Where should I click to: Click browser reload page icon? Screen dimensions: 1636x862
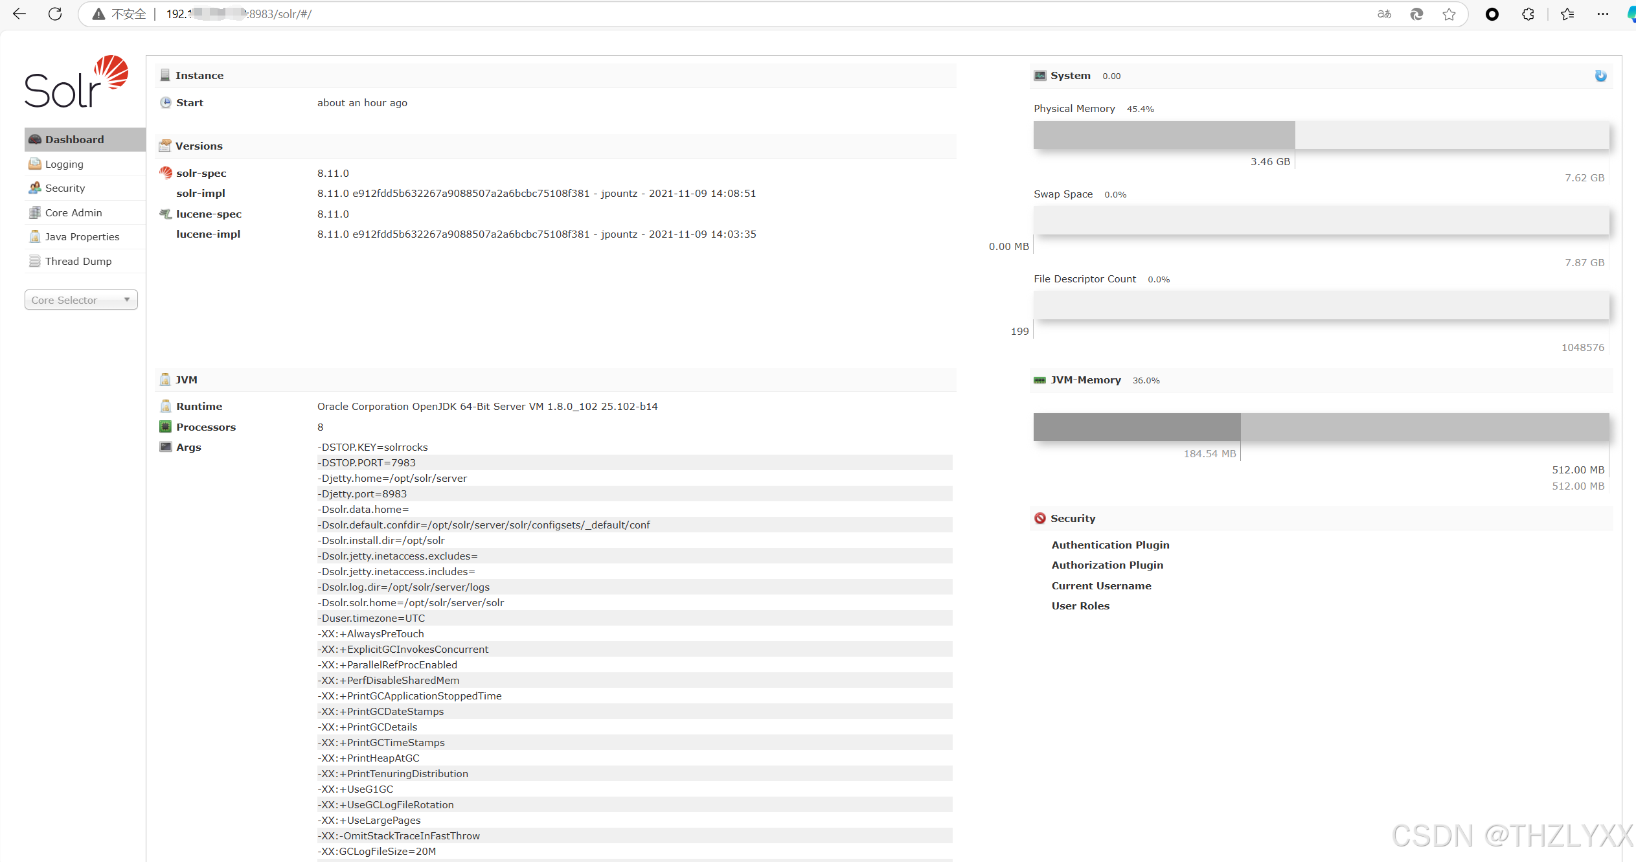[x=55, y=14]
